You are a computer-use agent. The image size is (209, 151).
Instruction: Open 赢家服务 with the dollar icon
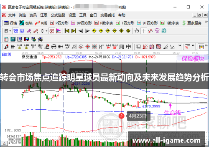point(192,23)
